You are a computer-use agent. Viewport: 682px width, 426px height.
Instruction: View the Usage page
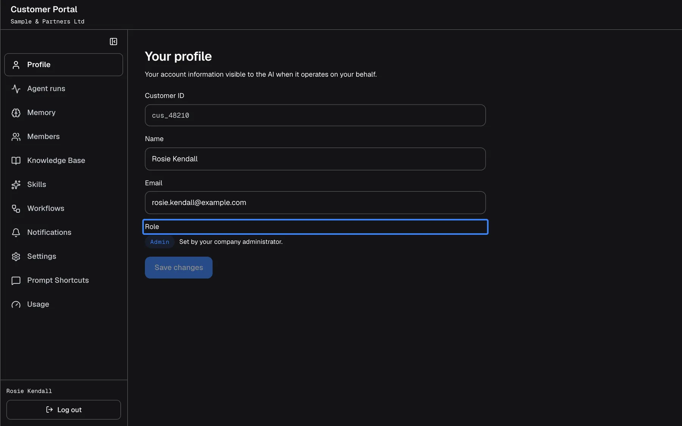pos(64,304)
